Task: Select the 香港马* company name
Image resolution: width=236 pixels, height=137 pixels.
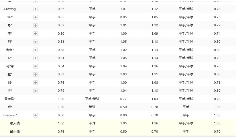Action: point(10,99)
